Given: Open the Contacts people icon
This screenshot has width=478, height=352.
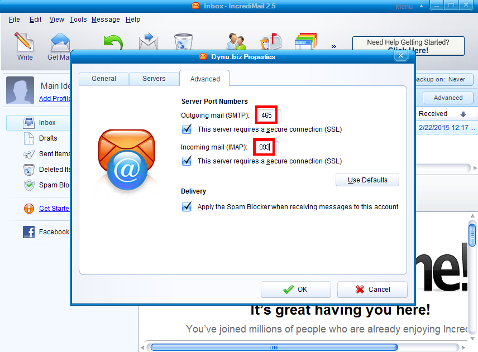Looking at the screenshot, I should (x=236, y=41).
